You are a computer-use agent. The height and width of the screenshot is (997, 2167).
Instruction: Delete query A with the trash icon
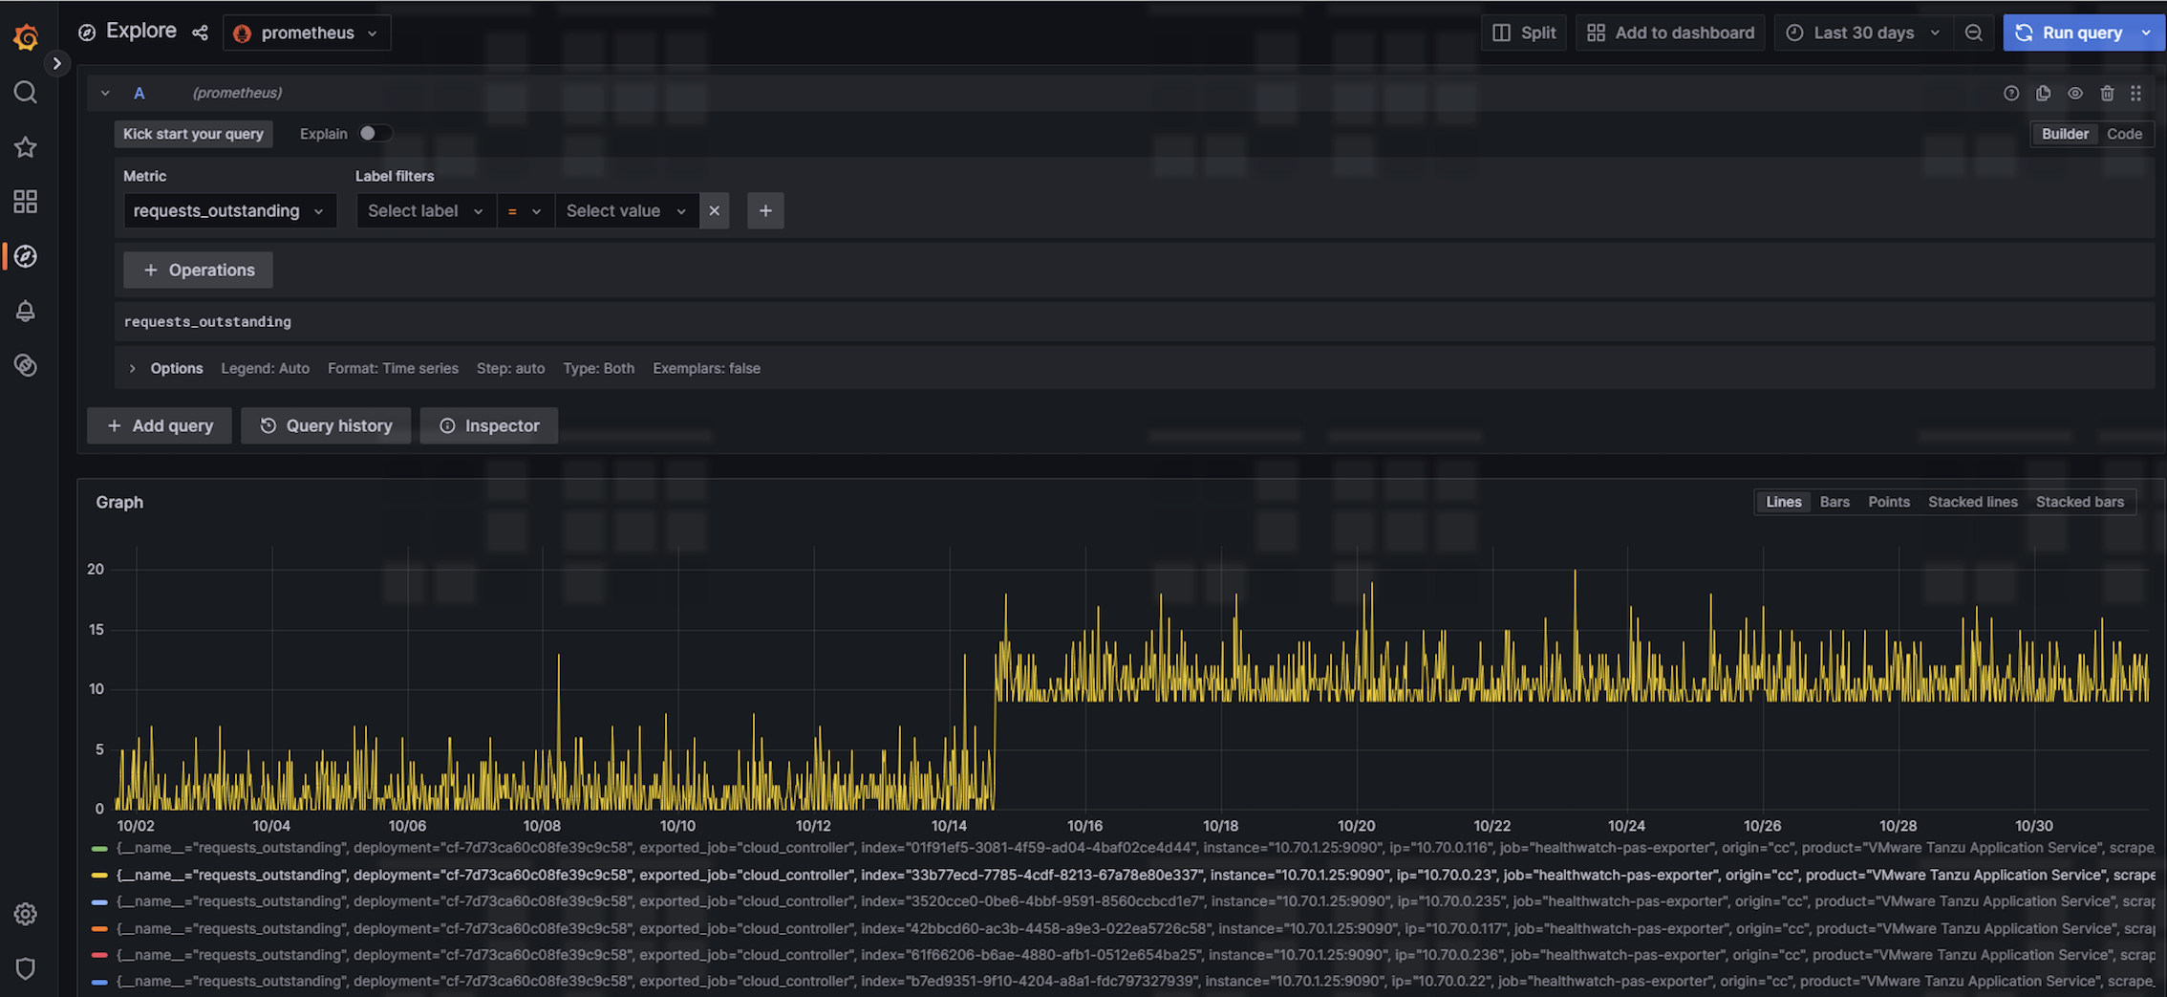2108,93
